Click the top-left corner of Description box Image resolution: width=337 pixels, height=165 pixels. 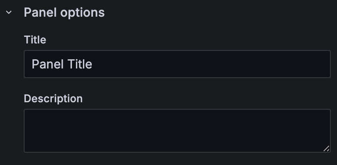(x=29, y=114)
